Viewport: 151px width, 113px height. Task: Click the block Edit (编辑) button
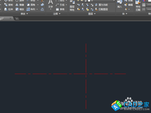click(128, 5)
